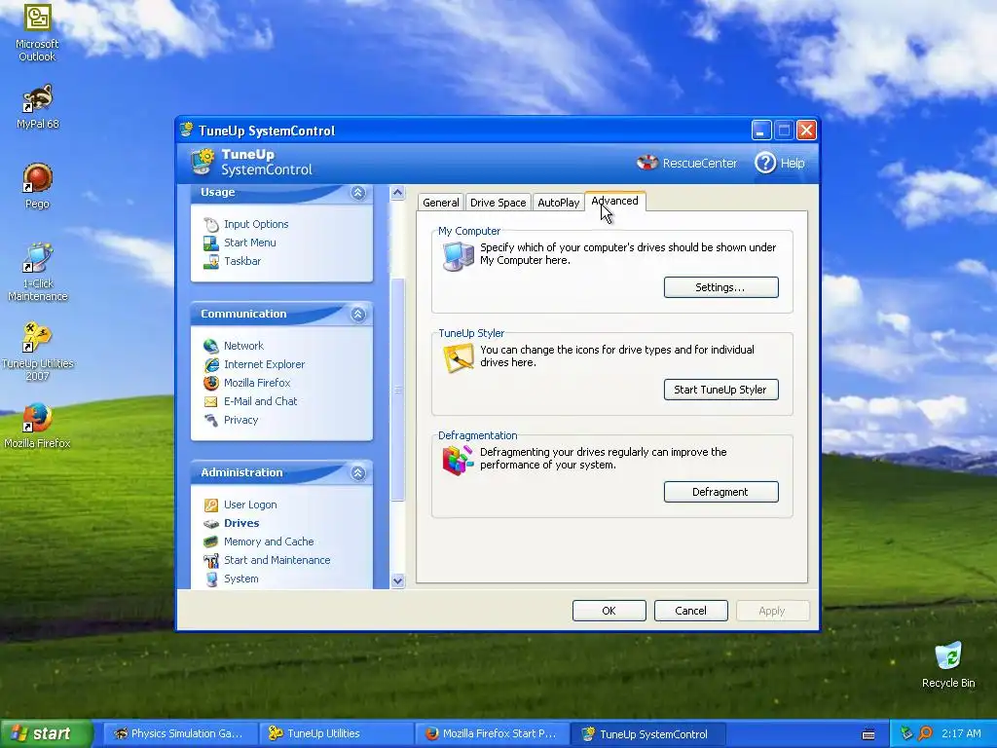Click the System sidebar icon
The height and width of the screenshot is (748, 997).
(211, 579)
